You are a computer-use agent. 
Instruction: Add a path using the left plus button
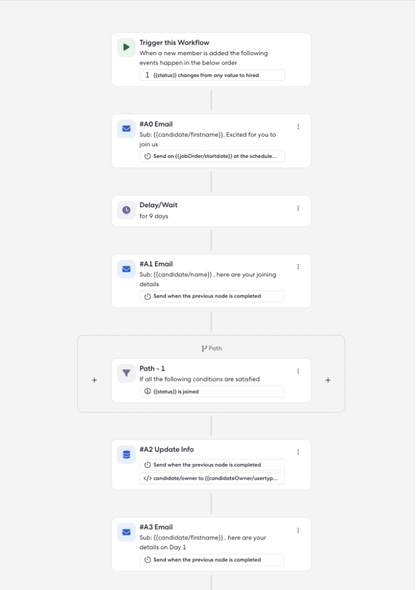click(x=95, y=380)
